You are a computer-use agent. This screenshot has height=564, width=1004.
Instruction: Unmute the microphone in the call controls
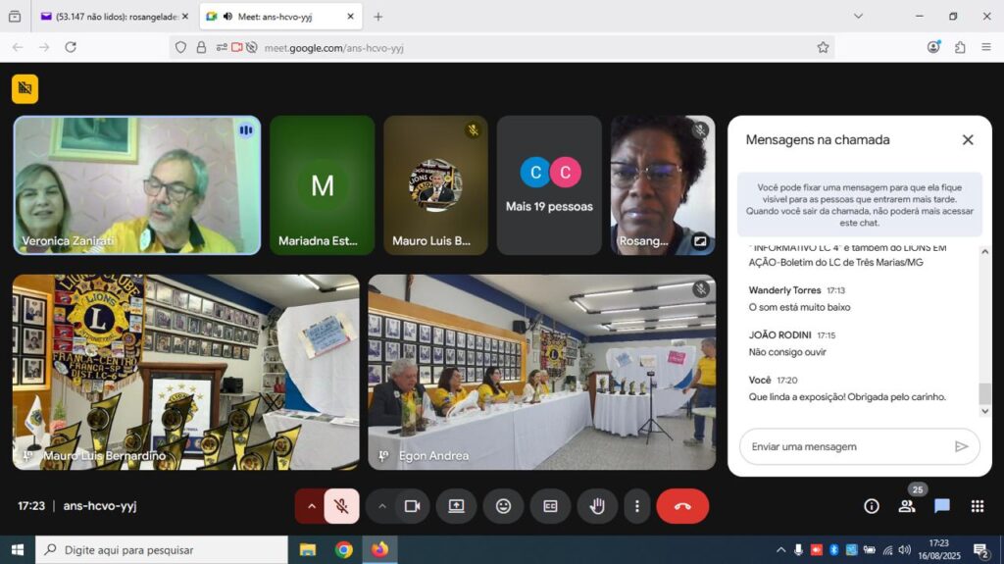(x=341, y=506)
